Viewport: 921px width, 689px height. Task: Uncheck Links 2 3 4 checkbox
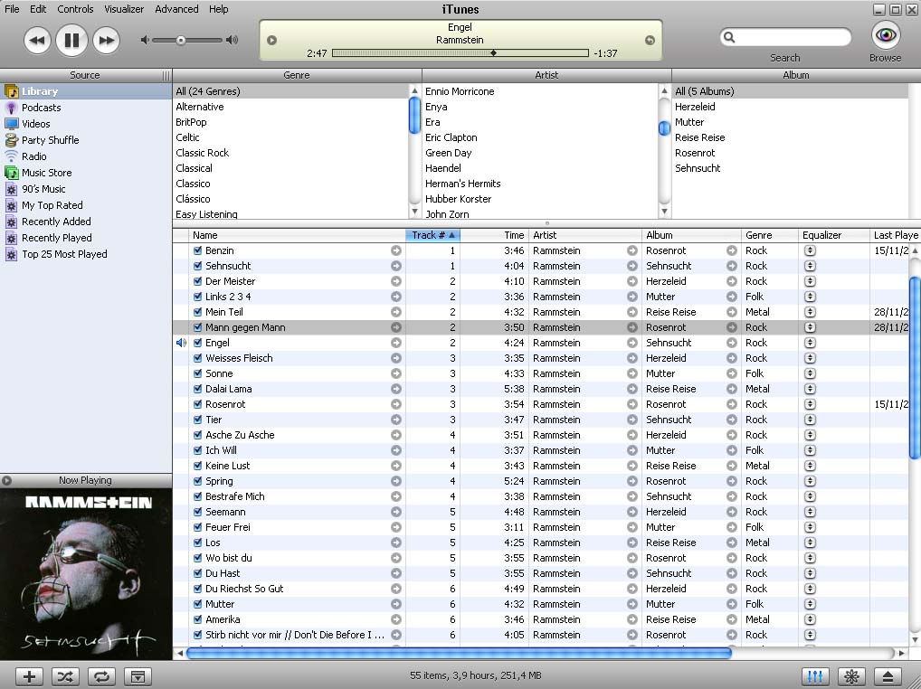pos(198,297)
